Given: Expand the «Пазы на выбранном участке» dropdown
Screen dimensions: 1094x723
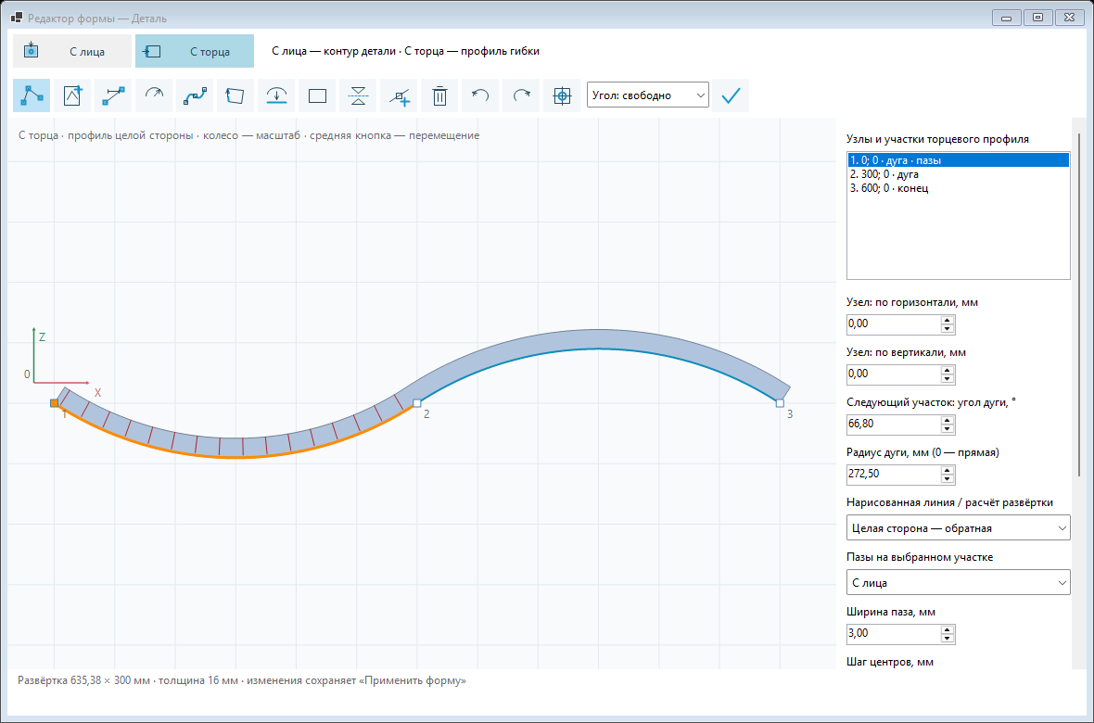Looking at the screenshot, I should 958,583.
